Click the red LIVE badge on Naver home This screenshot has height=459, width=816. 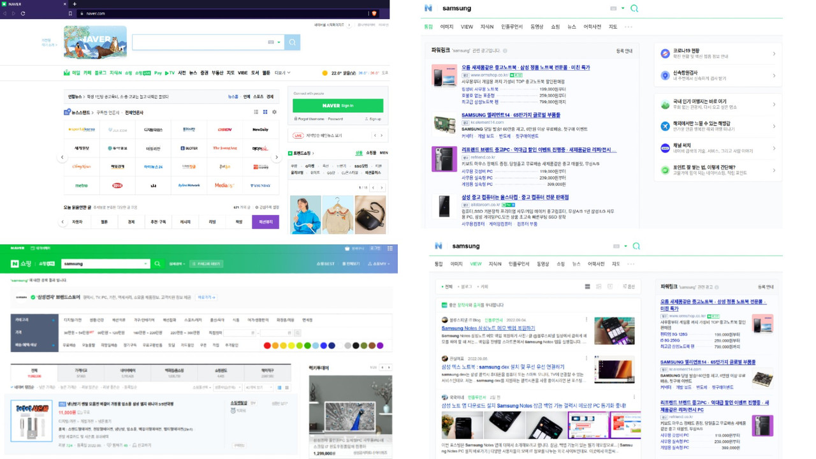point(298,135)
